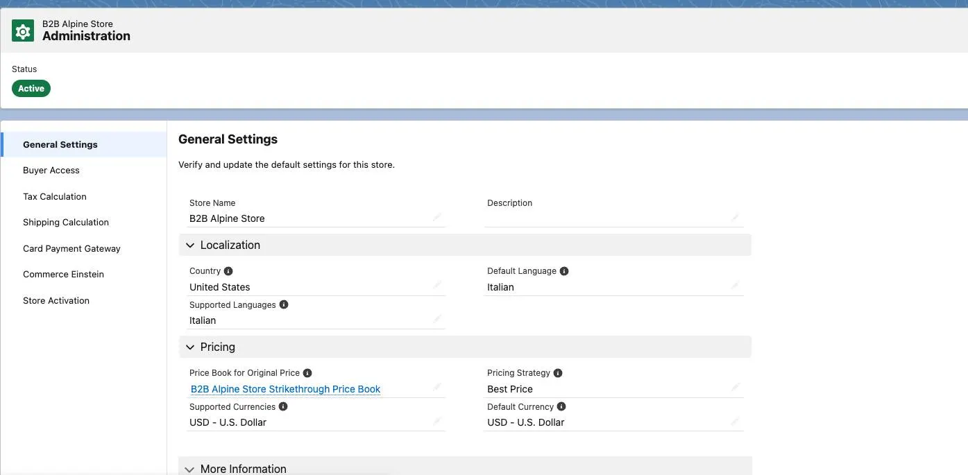Edit Description with the pencil icon

tap(735, 217)
